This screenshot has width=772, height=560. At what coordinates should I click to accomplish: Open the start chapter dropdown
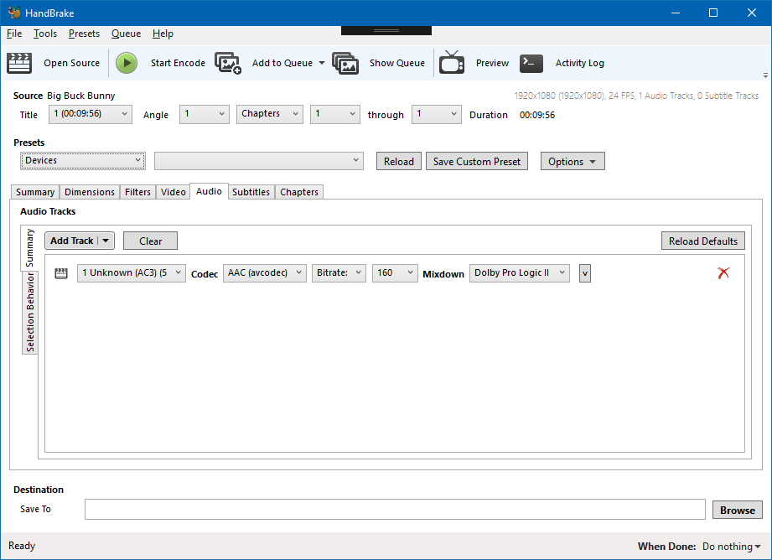335,114
